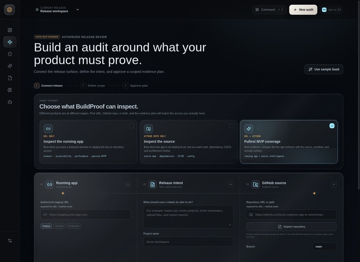
Task: Click the release intent description textarea
Action: pyautogui.click(x=189, y=217)
